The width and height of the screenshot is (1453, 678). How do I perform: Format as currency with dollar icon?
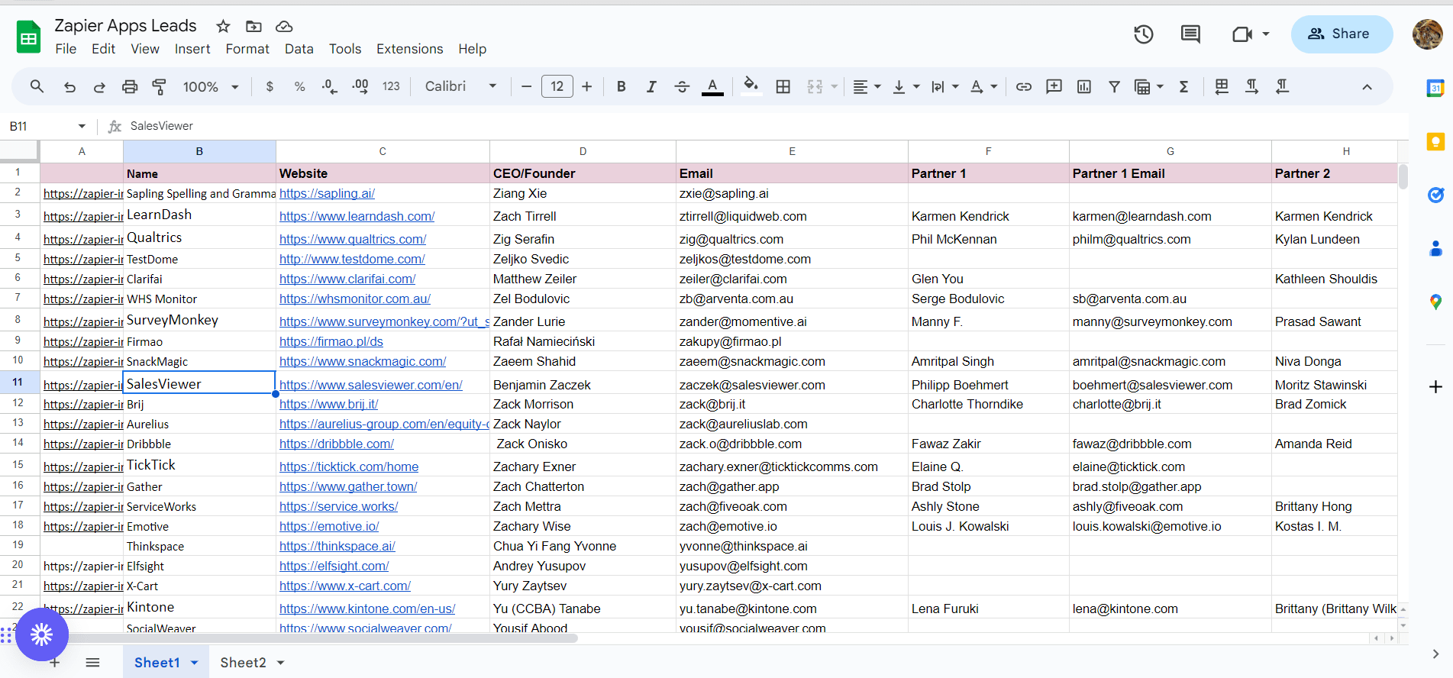[270, 86]
